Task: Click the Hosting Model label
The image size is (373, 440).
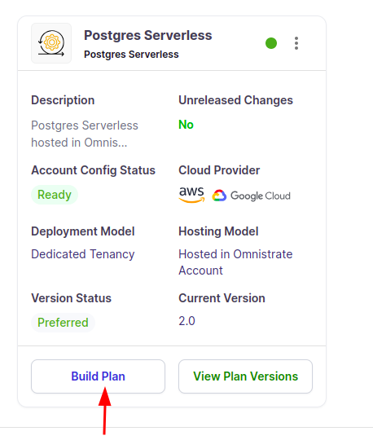Action: pyautogui.click(x=218, y=231)
